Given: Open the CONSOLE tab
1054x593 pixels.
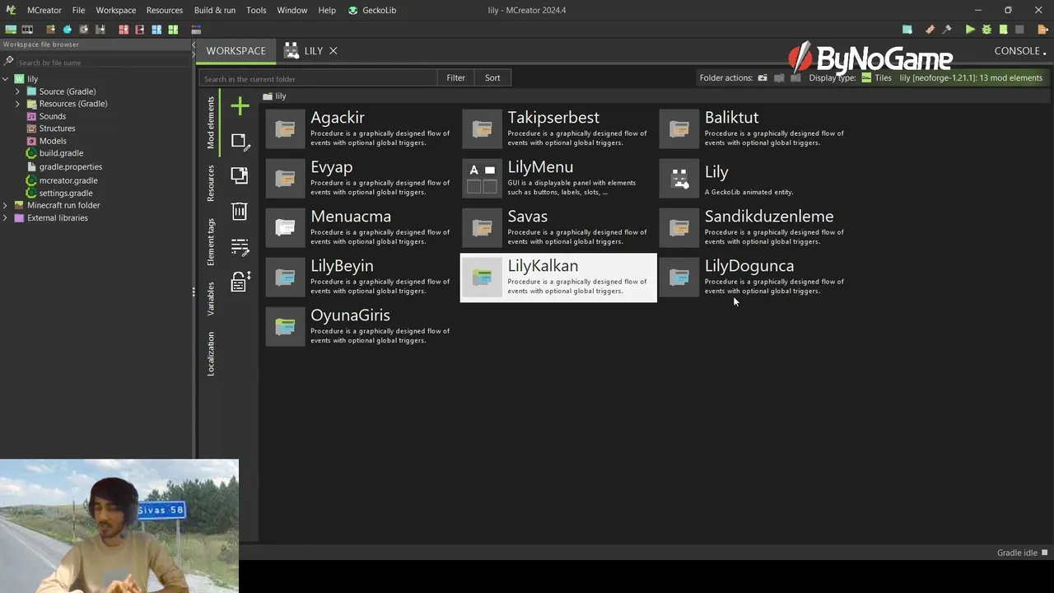Looking at the screenshot, I should click(x=1017, y=51).
